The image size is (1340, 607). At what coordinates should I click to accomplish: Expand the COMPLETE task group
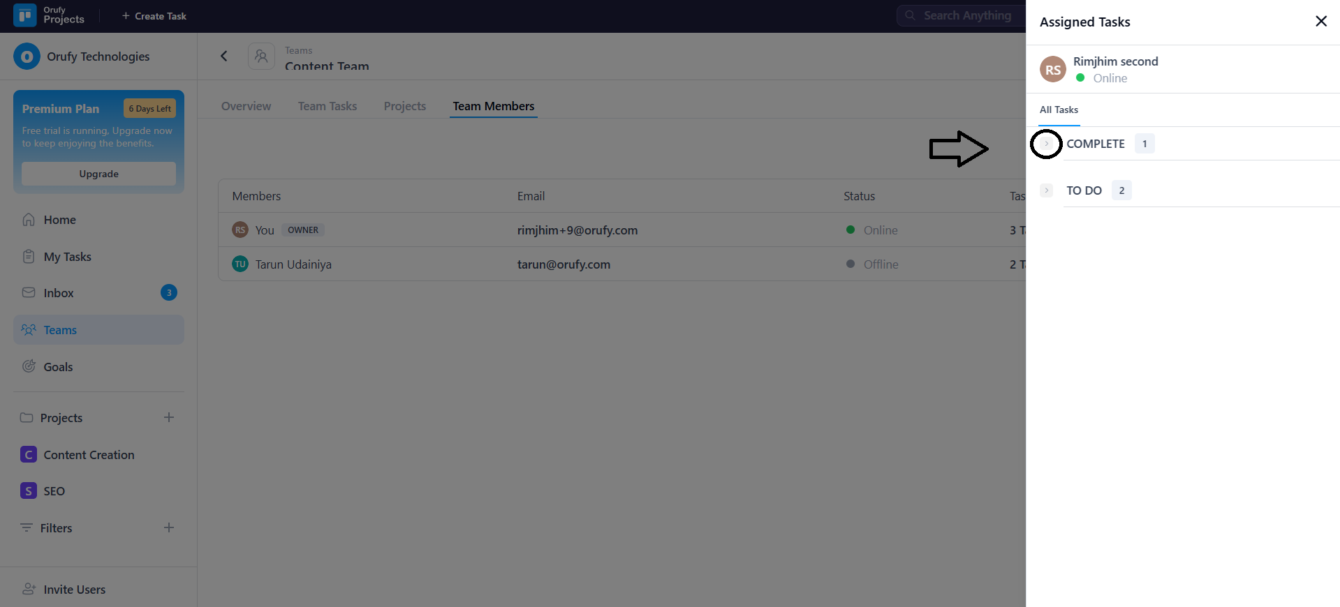tap(1046, 144)
